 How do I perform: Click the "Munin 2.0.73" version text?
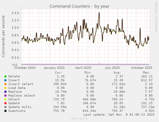pos(79,118)
